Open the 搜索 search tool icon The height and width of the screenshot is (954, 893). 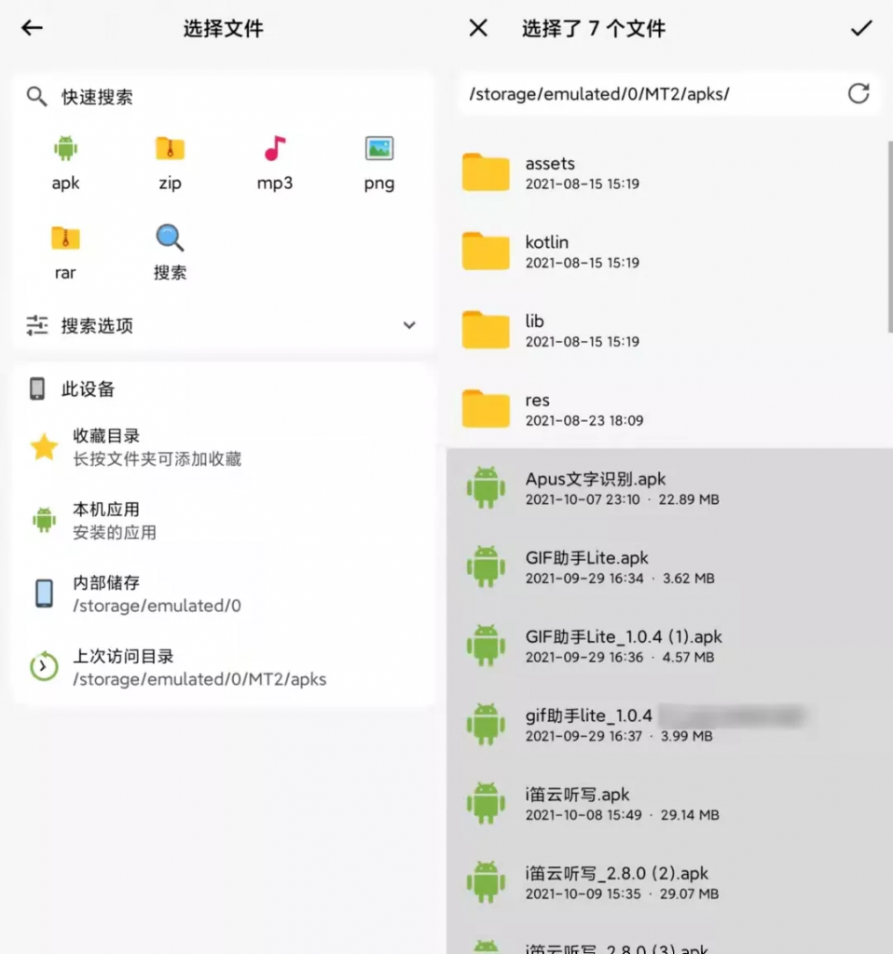[170, 252]
